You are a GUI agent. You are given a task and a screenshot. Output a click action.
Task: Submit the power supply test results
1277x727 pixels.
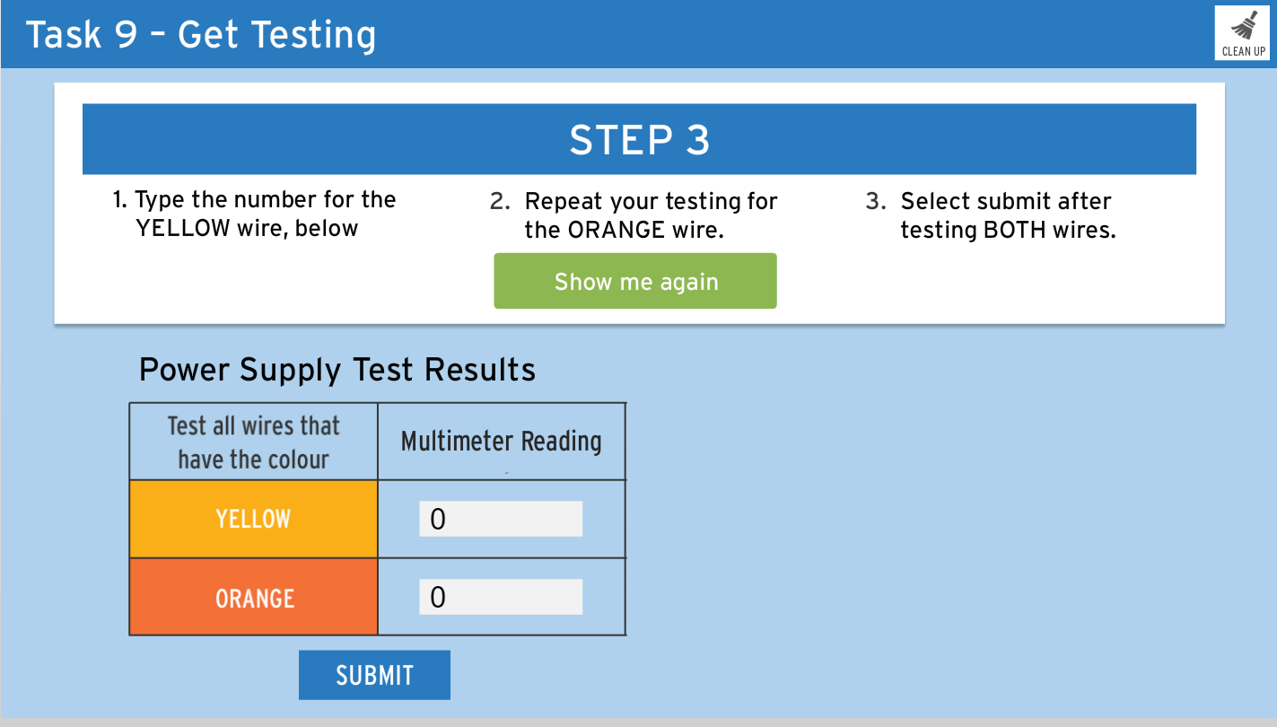coord(374,675)
